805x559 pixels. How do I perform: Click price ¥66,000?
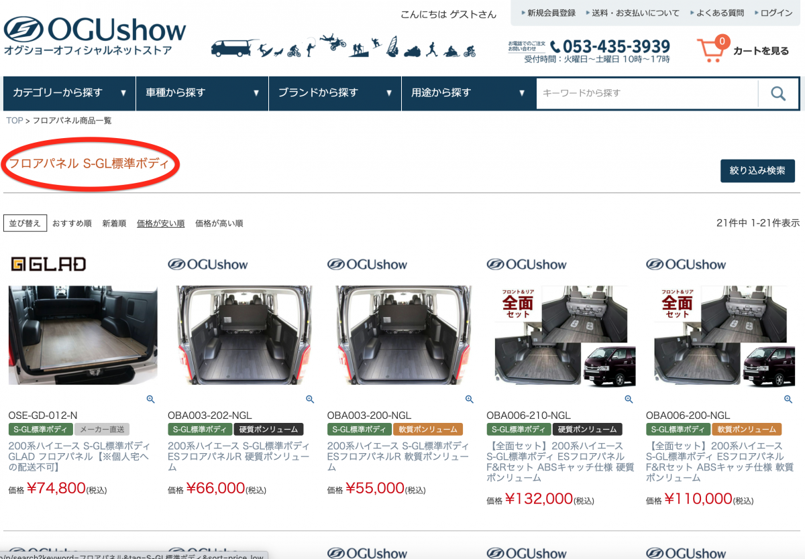[216, 489]
